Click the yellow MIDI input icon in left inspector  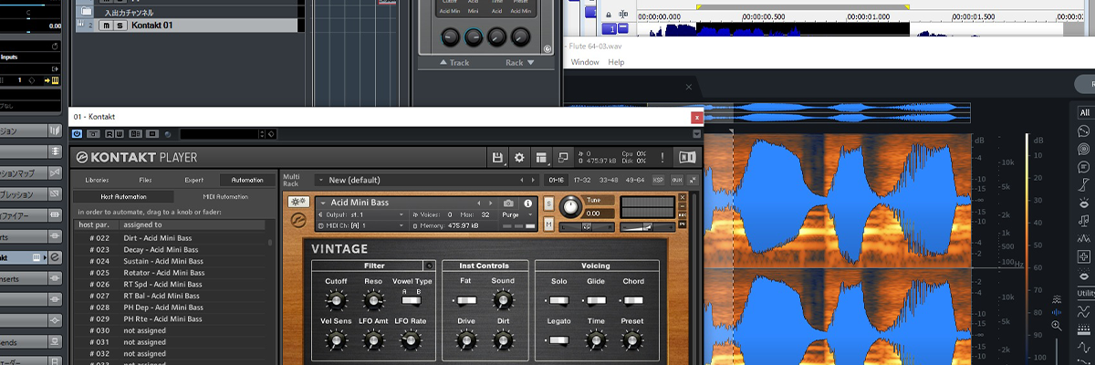[55, 81]
